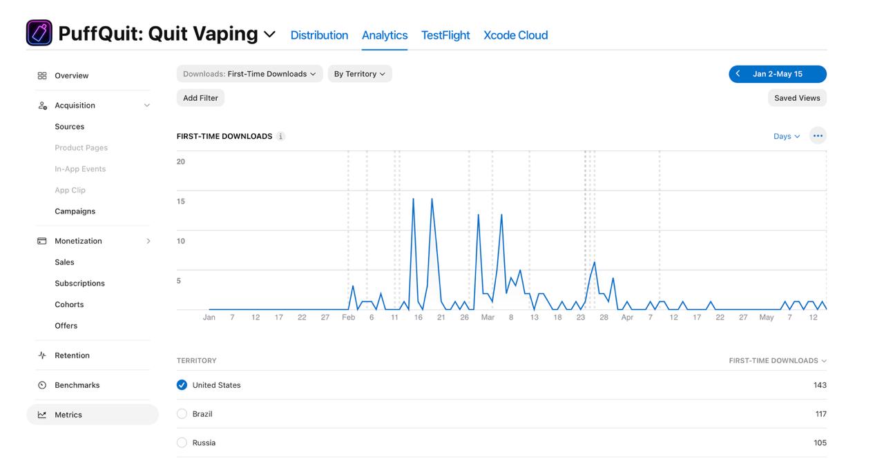
Task: Open the Days interval dropdown
Action: 787,137
